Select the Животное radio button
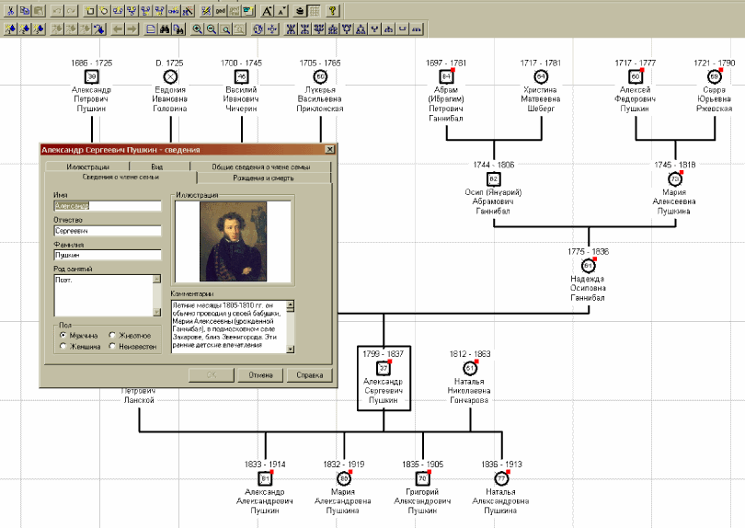The height and width of the screenshot is (528, 745). 112,336
